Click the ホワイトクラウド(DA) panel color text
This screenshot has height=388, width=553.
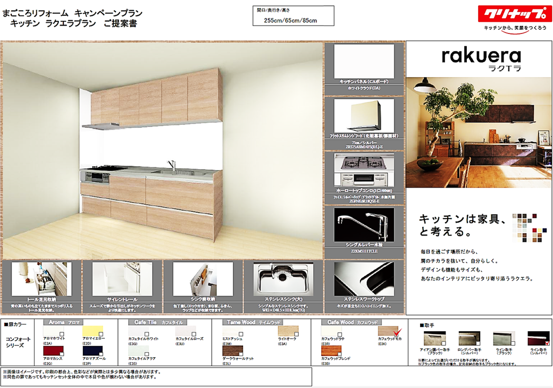tap(364, 88)
